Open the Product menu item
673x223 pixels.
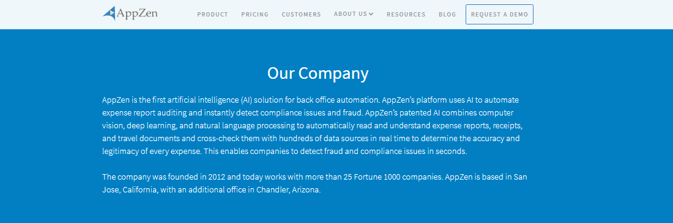pyautogui.click(x=212, y=15)
